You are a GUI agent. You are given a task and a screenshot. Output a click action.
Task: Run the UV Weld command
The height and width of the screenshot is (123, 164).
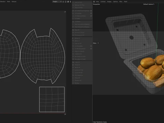(x=82, y=18)
